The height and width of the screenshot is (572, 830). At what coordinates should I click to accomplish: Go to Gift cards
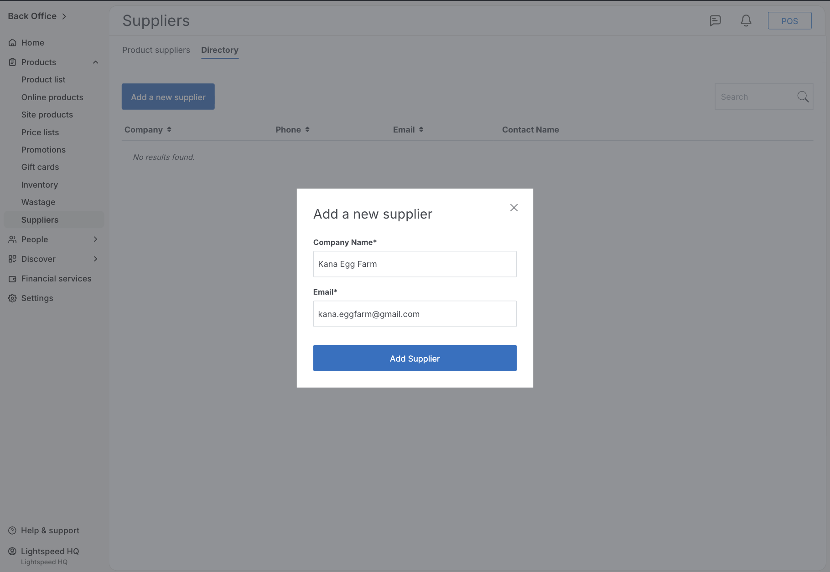(40, 167)
